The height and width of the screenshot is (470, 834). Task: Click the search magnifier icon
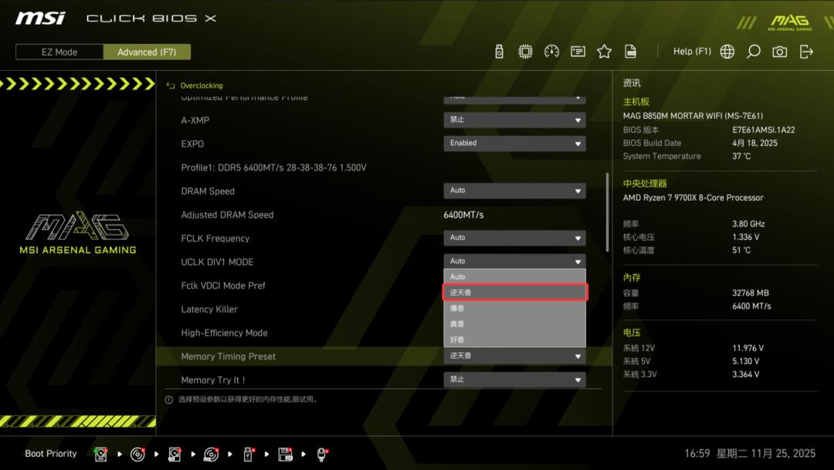click(753, 52)
